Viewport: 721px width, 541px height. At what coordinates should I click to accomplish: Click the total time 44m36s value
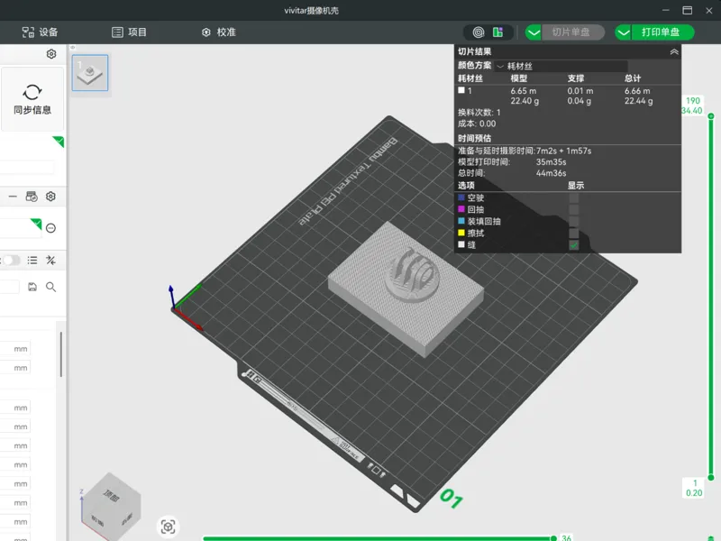[x=551, y=173]
